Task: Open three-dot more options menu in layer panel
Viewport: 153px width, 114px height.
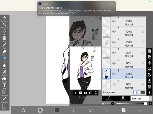Action: 149,93
